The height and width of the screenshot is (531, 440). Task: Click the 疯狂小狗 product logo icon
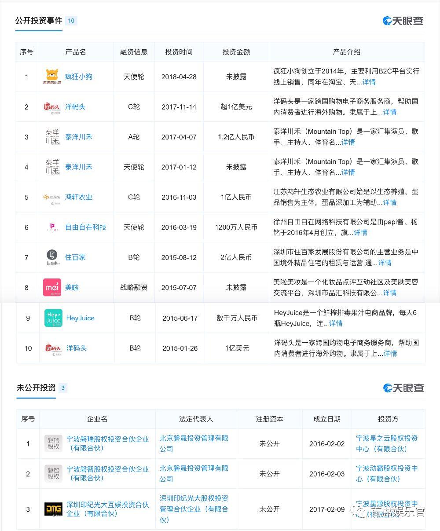coord(52,77)
